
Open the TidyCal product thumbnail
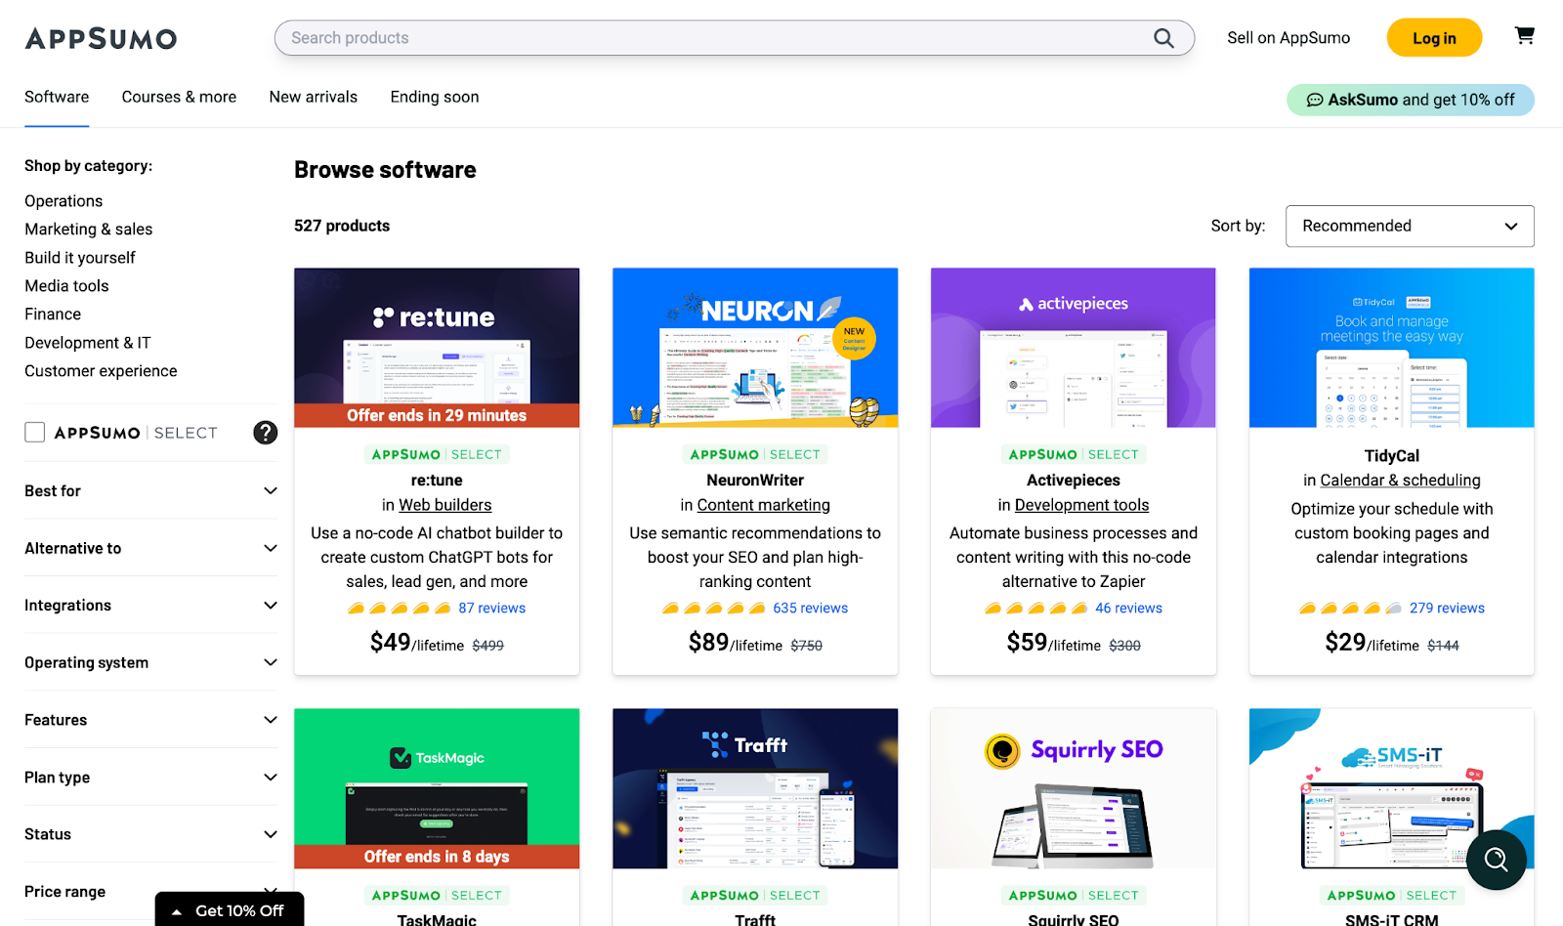click(1391, 348)
